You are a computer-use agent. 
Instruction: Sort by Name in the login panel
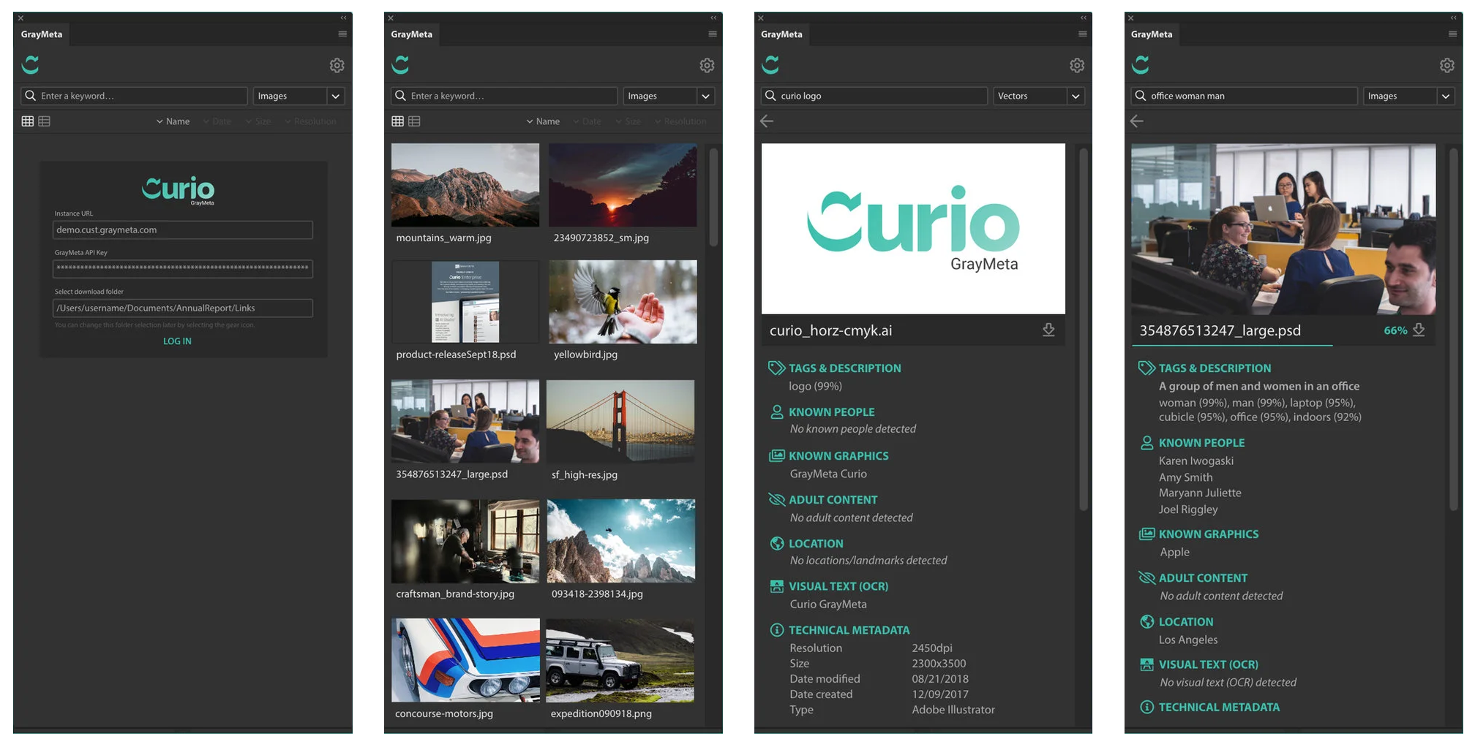(173, 121)
